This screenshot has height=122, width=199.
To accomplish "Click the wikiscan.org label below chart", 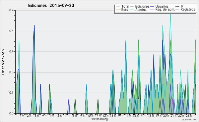I will pyautogui.click(x=99, y=119).
